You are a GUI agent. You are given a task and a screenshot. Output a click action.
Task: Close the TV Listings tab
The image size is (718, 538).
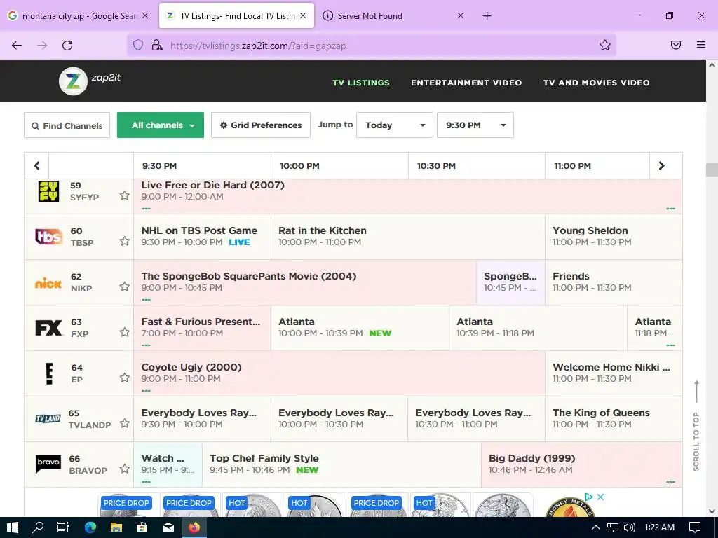coord(303,15)
